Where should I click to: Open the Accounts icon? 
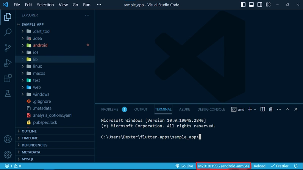(x=8, y=139)
